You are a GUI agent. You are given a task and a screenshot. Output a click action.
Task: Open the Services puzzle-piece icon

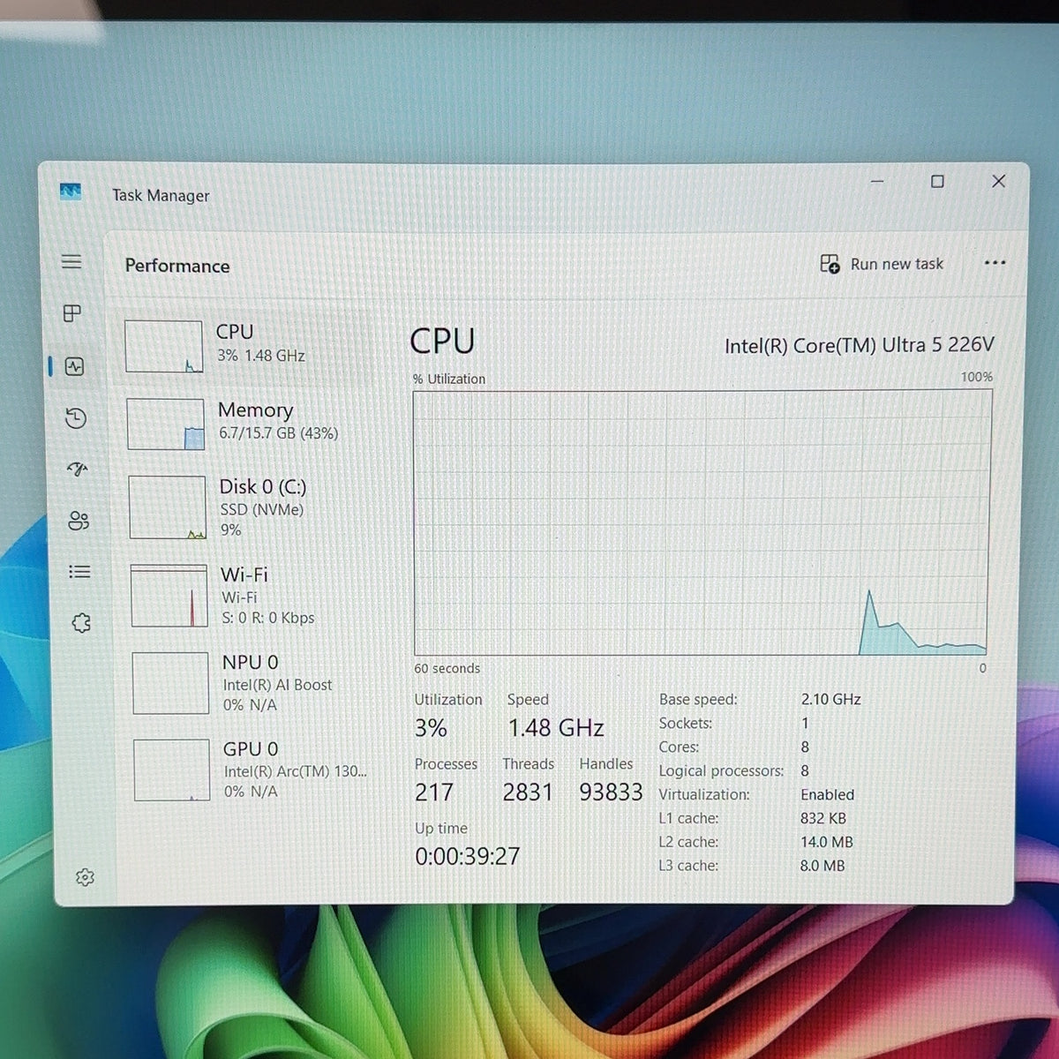(81, 623)
